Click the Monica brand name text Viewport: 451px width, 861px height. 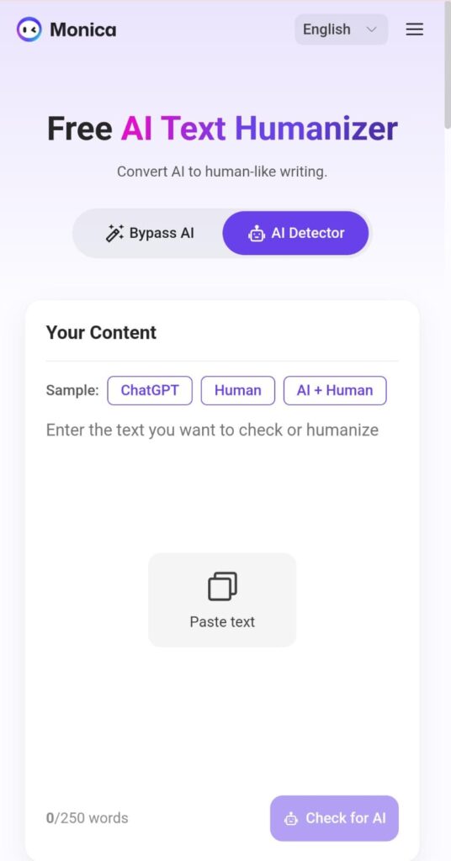click(x=83, y=29)
